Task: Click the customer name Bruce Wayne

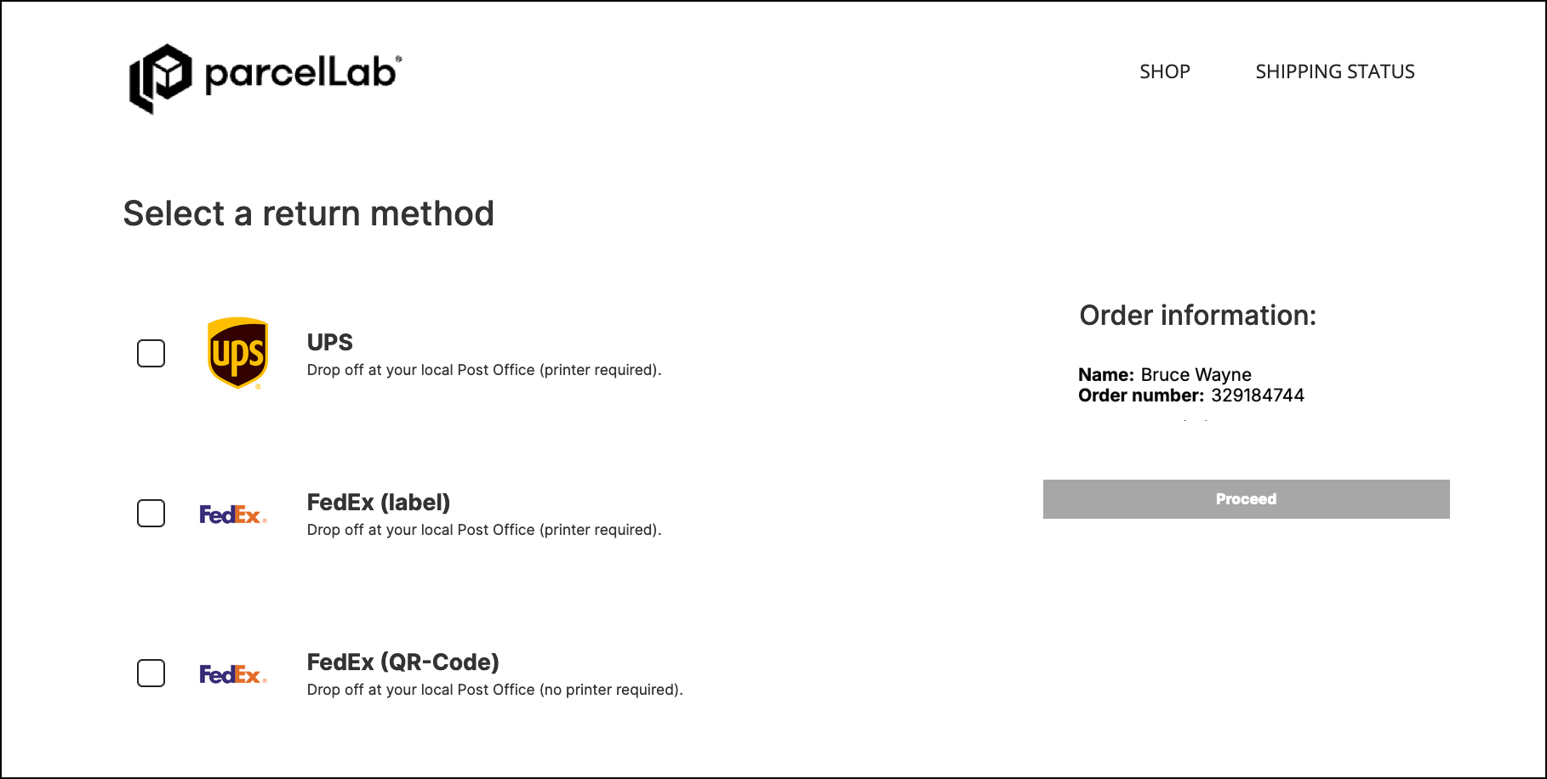Action: click(x=1196, y=375)
